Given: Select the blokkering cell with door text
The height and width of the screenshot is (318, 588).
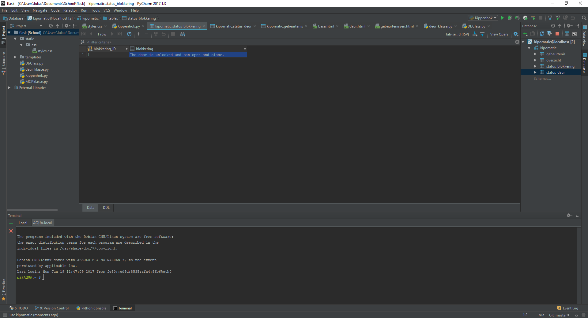Looking at the screenshot, I should point(188,55).
